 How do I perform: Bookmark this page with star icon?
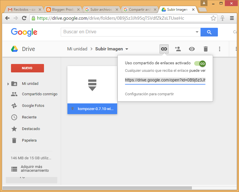click(x=213, y=18)
